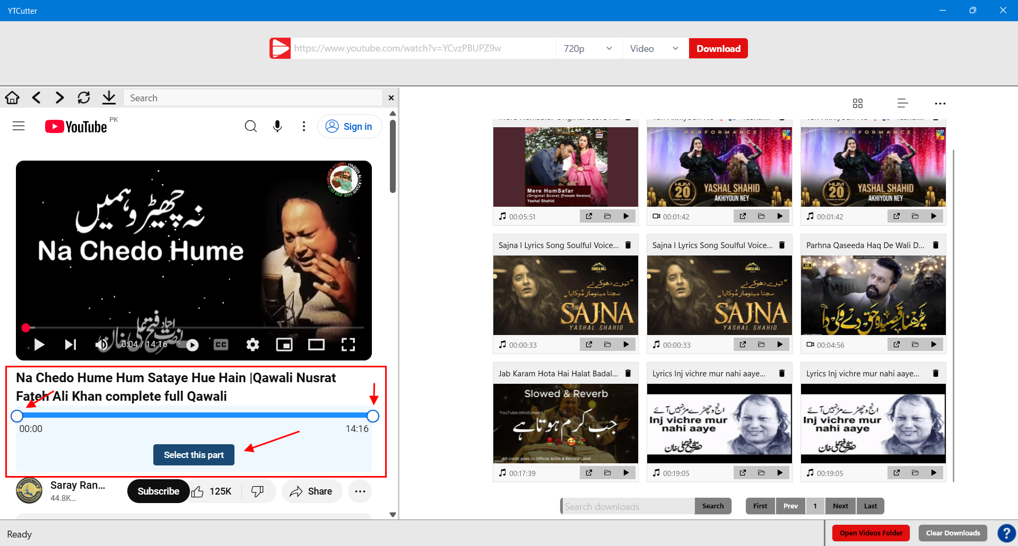
Task: Click Search button for downloads
Action: pyautogui.click(x=713, y=506)
